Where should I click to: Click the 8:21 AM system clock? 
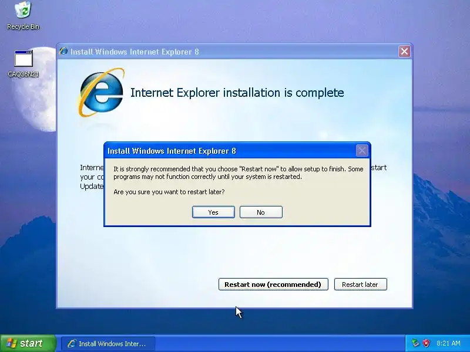click(448, 343)
